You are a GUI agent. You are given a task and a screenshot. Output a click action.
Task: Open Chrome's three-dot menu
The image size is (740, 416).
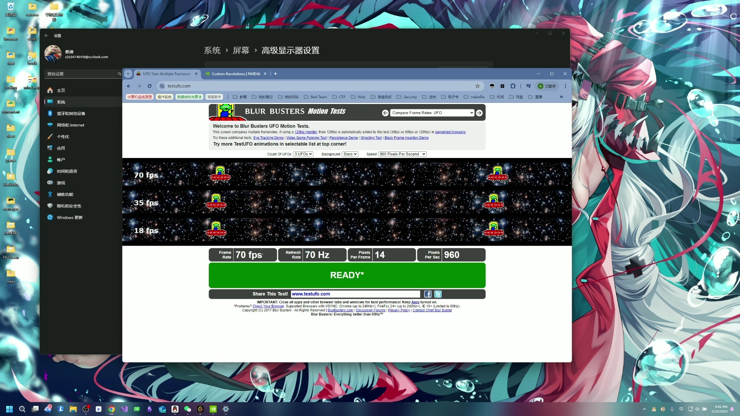tap(565, 86)
